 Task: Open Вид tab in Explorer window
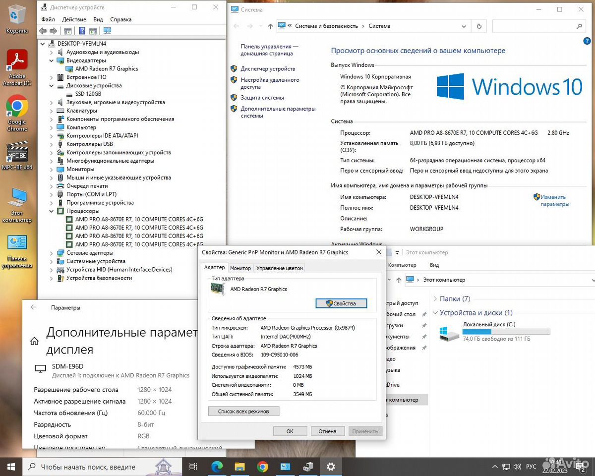[434, 265]
